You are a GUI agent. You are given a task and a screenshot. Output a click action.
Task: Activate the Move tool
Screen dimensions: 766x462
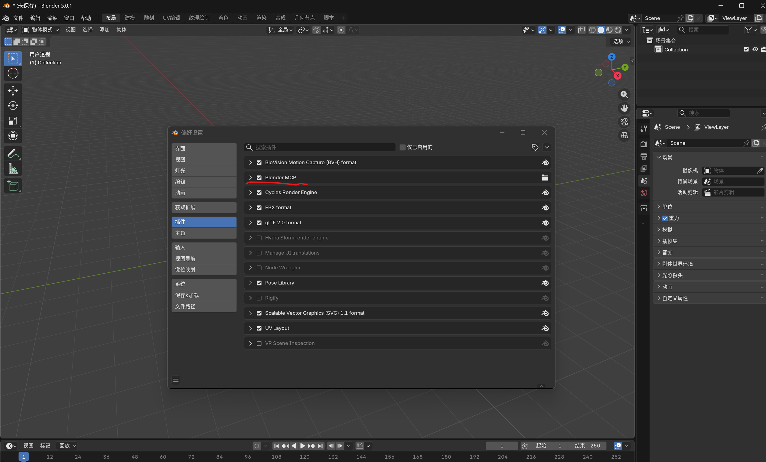(13, 91)
